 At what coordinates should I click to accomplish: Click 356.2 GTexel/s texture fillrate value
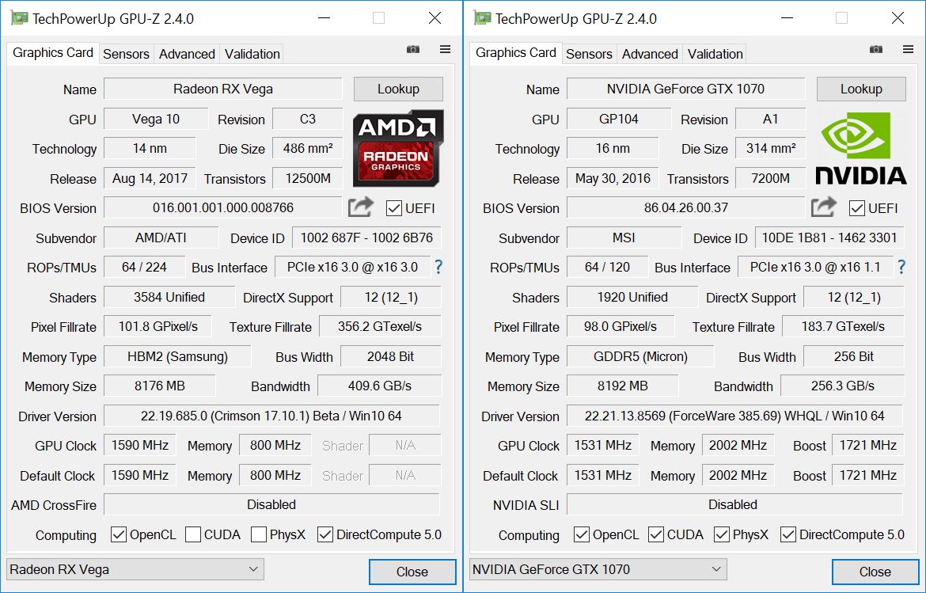click(381, 327)
